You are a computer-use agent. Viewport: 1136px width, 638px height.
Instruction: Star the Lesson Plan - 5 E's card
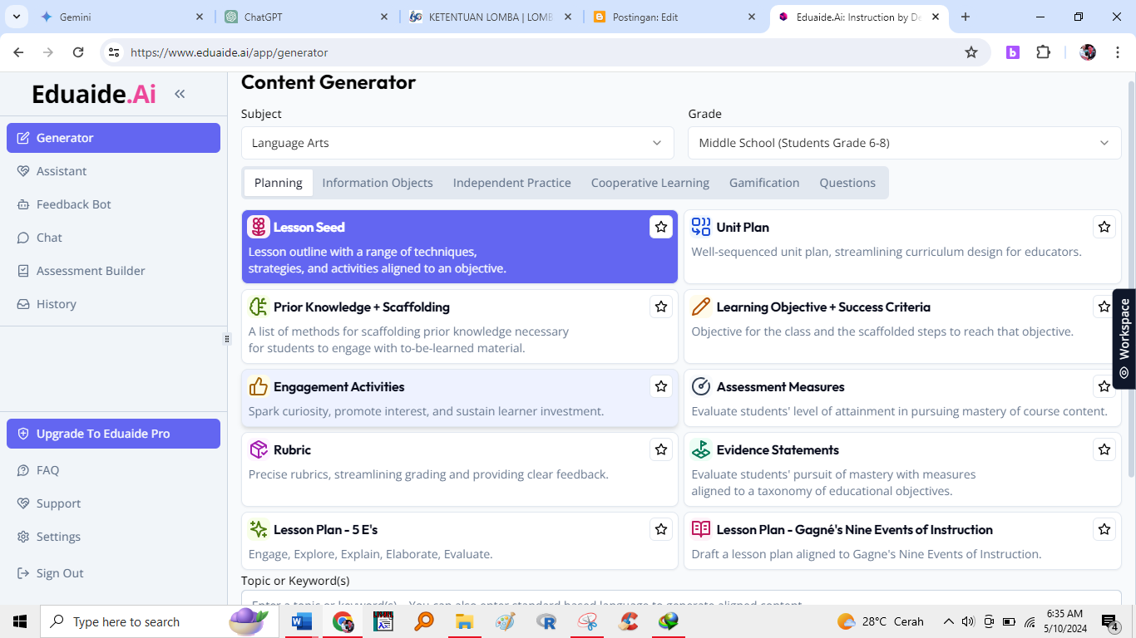[661, 529]
